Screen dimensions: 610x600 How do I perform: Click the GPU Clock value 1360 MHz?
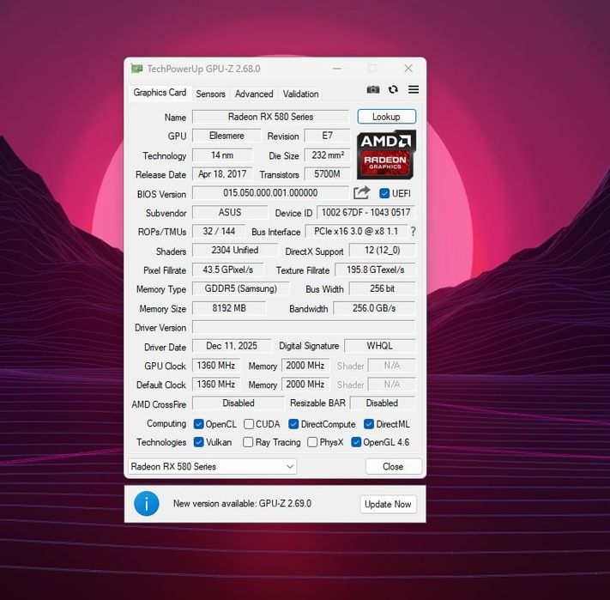tap(216, 366)
